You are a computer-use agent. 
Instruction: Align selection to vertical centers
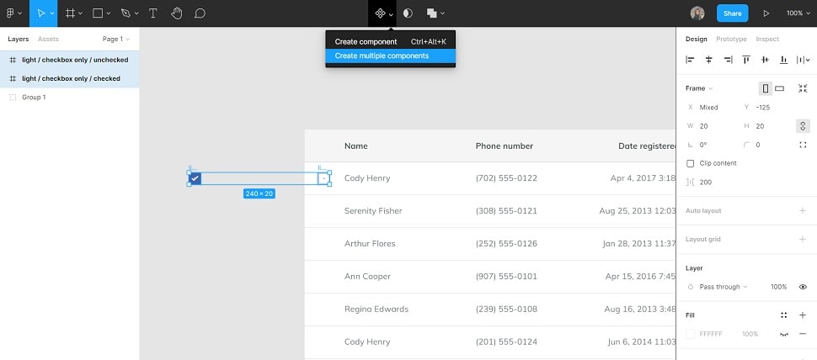765,60
